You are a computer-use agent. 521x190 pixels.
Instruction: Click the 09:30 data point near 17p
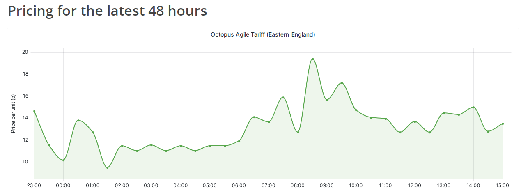tap(342, 83)
